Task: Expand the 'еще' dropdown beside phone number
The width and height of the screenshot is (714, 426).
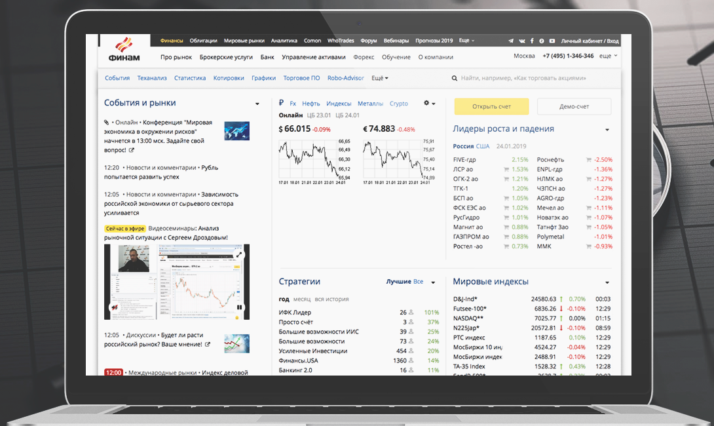Action: (608, 56)
